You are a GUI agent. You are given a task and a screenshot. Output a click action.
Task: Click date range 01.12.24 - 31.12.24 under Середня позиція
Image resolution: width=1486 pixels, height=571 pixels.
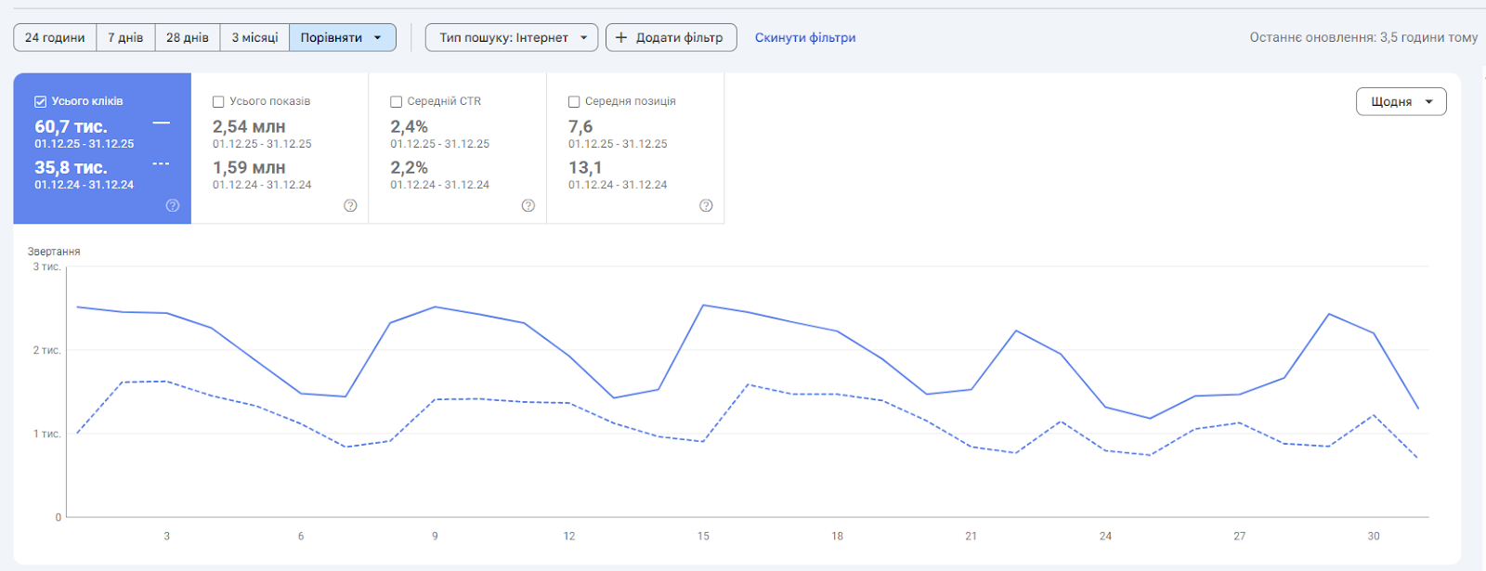(x=618, y=185)
